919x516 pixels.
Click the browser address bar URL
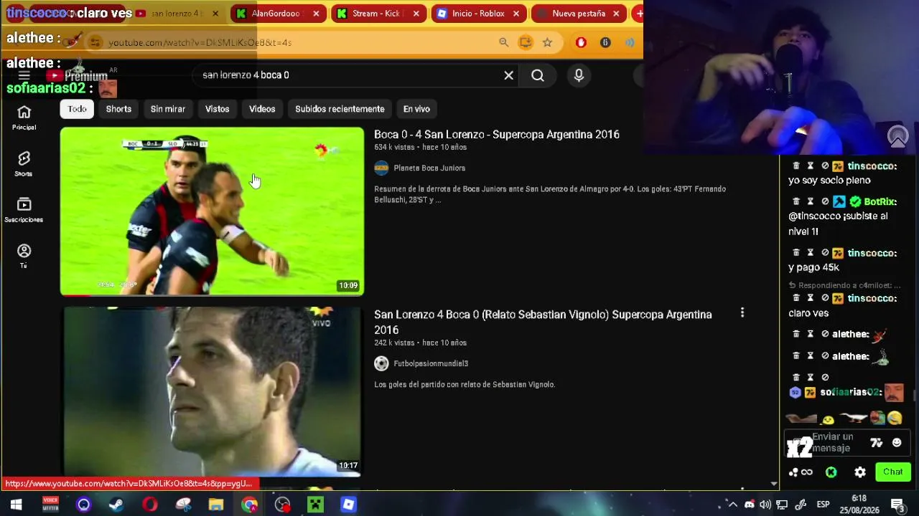click(200, 42)
